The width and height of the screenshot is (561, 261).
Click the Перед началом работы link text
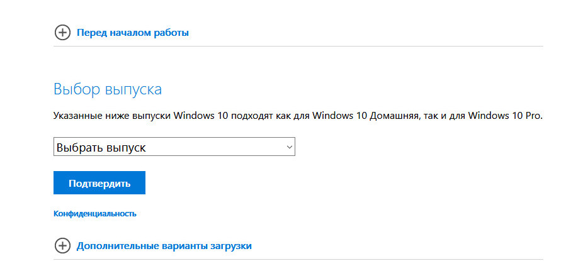tap(133, 33)
